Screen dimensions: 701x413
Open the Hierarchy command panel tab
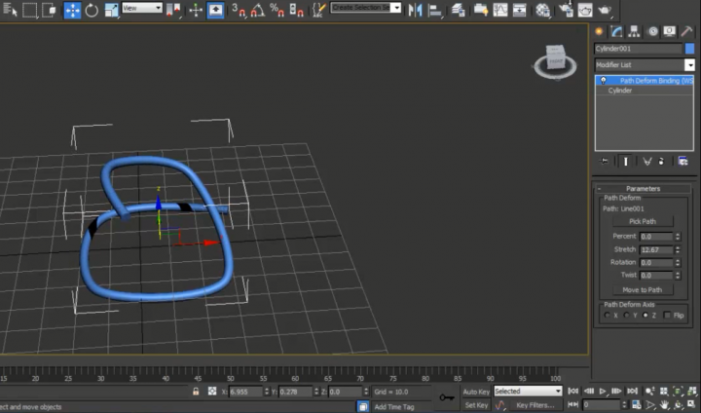click(635, 31)
